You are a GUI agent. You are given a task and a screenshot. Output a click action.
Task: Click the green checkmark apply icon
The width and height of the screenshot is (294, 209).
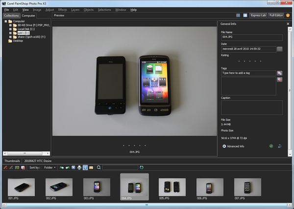tap(271, 146)
